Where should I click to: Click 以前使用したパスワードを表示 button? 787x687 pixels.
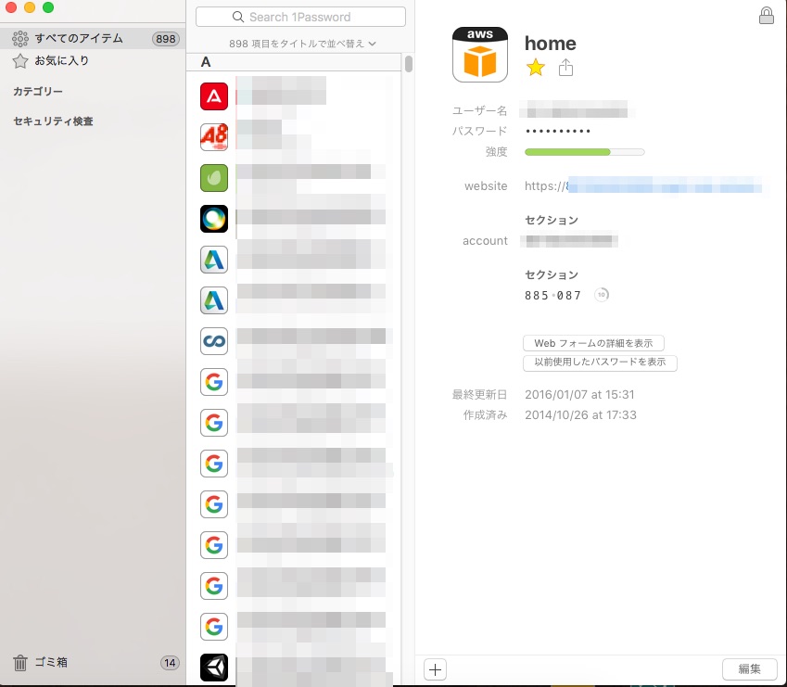point(600,363)
